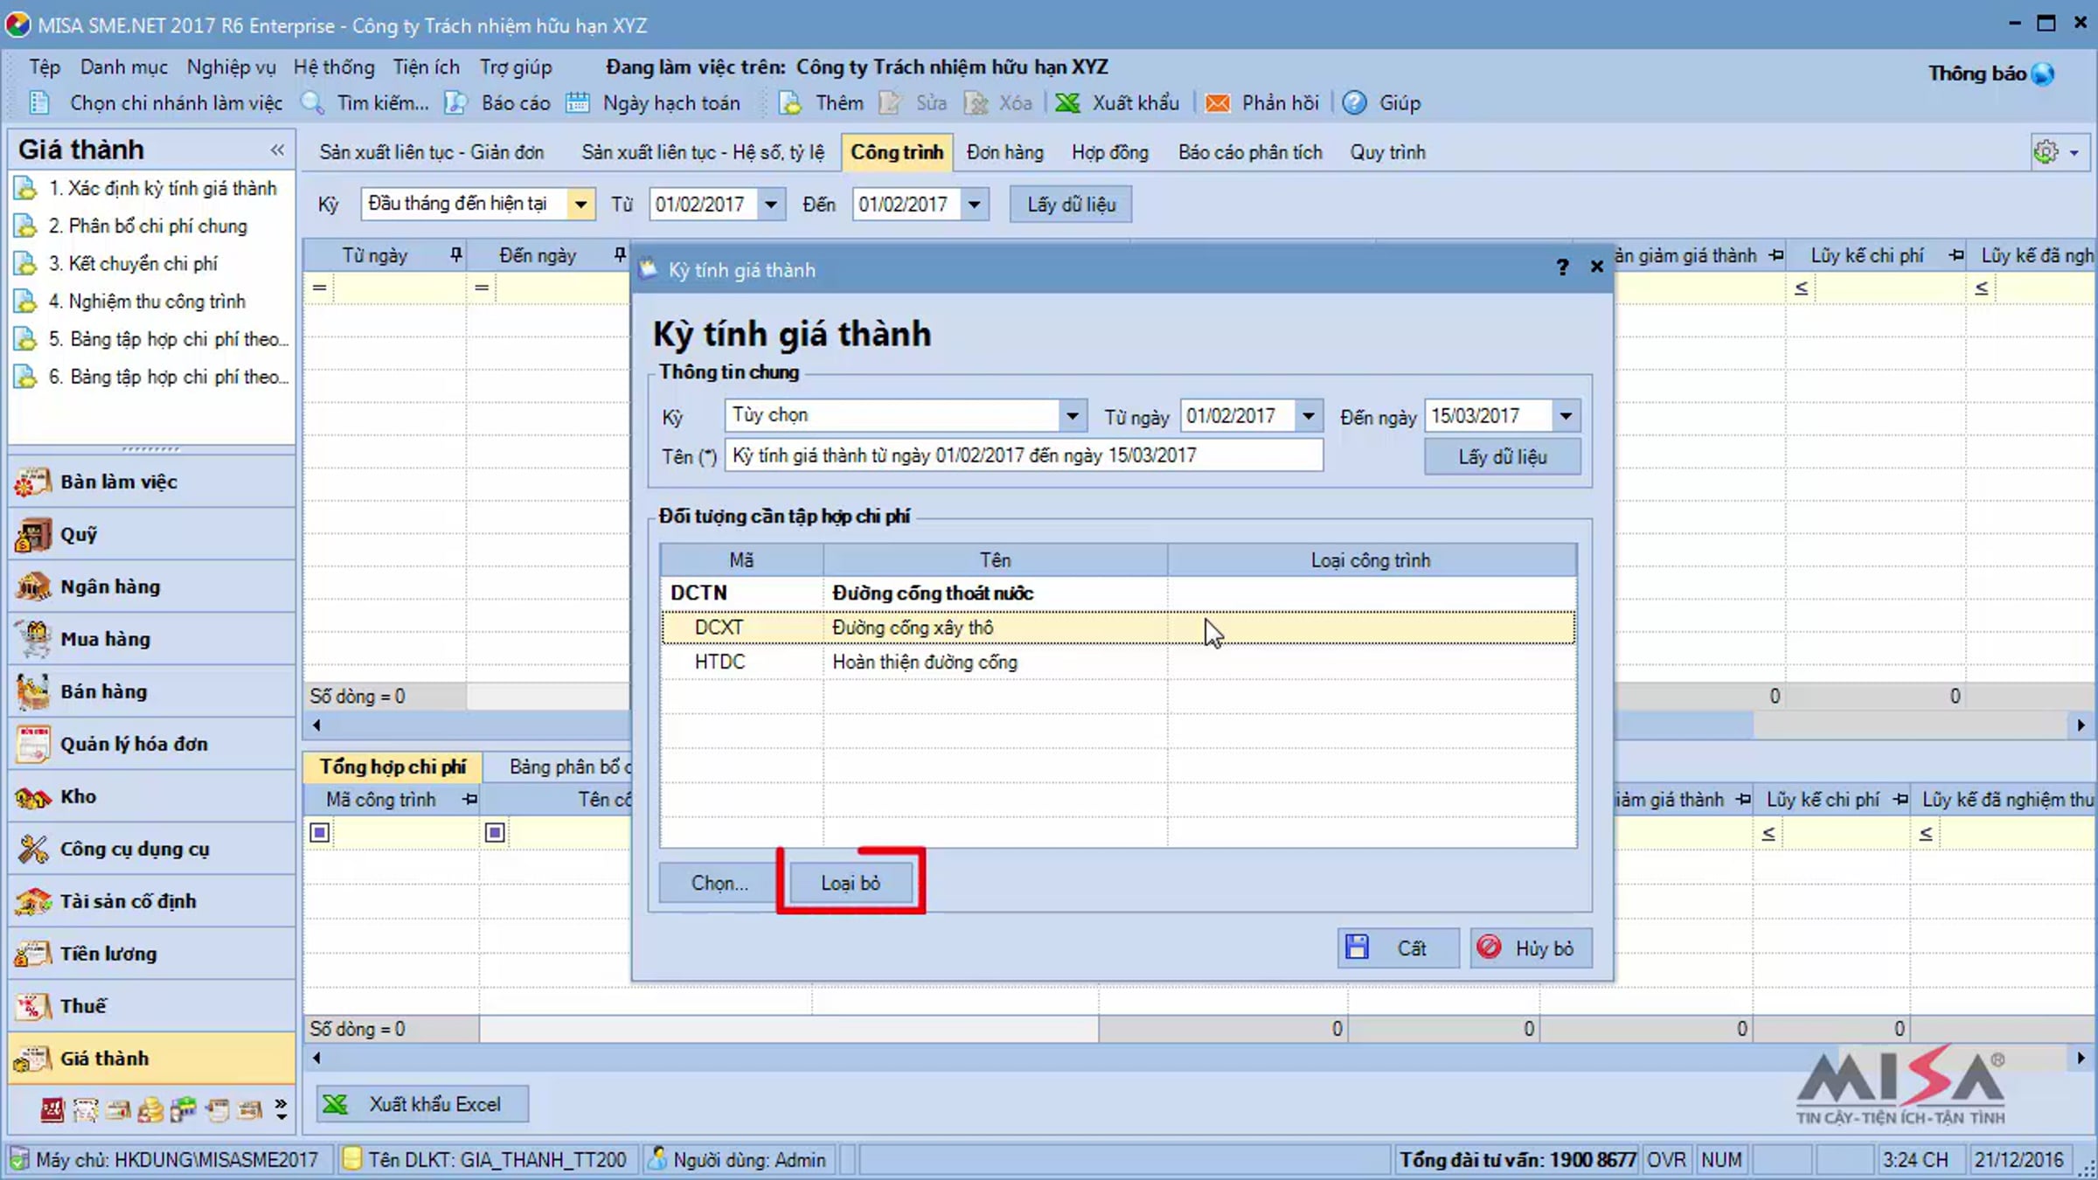Click the Giúp help toolbar button
The height and width of the screenshot is (1180, 2098).
[x=1381, y=103]
